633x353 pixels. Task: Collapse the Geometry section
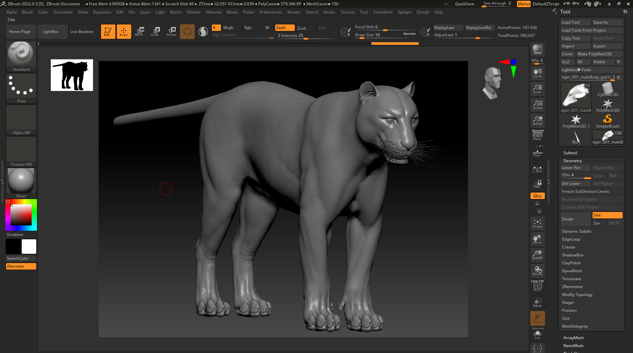(x=572, y=161)
